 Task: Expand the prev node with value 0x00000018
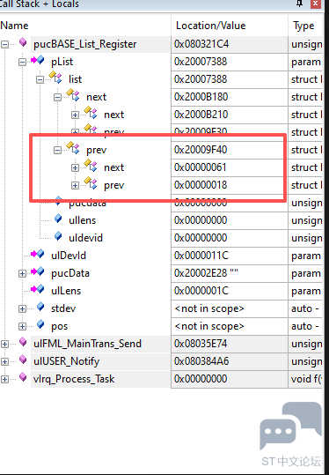pyautogui.click(x=75, y=185)
